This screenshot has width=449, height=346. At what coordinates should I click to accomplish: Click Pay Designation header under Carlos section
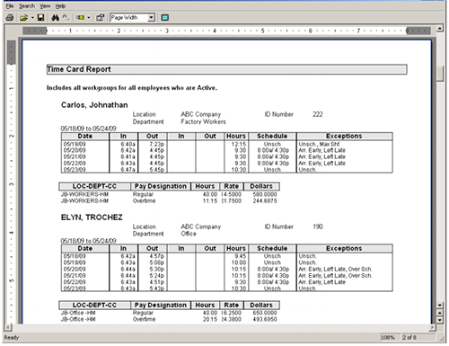click(x=161, y=186)
